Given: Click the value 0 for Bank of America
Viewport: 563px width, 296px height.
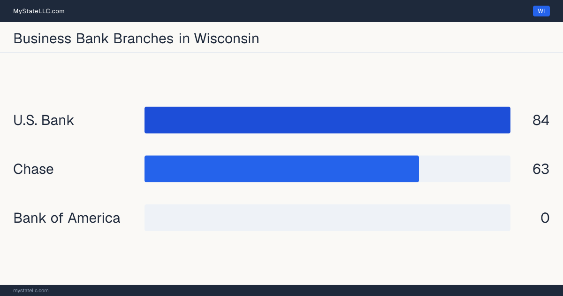Looking at the screenshot, I should [545, 218].
